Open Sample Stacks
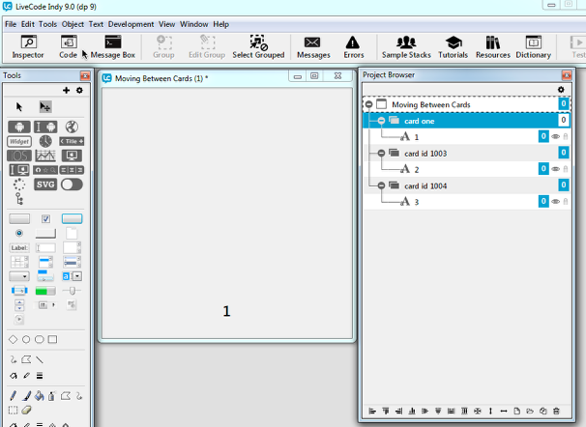Viewport: 586px width, 427px height. click(x=406, y=47)
